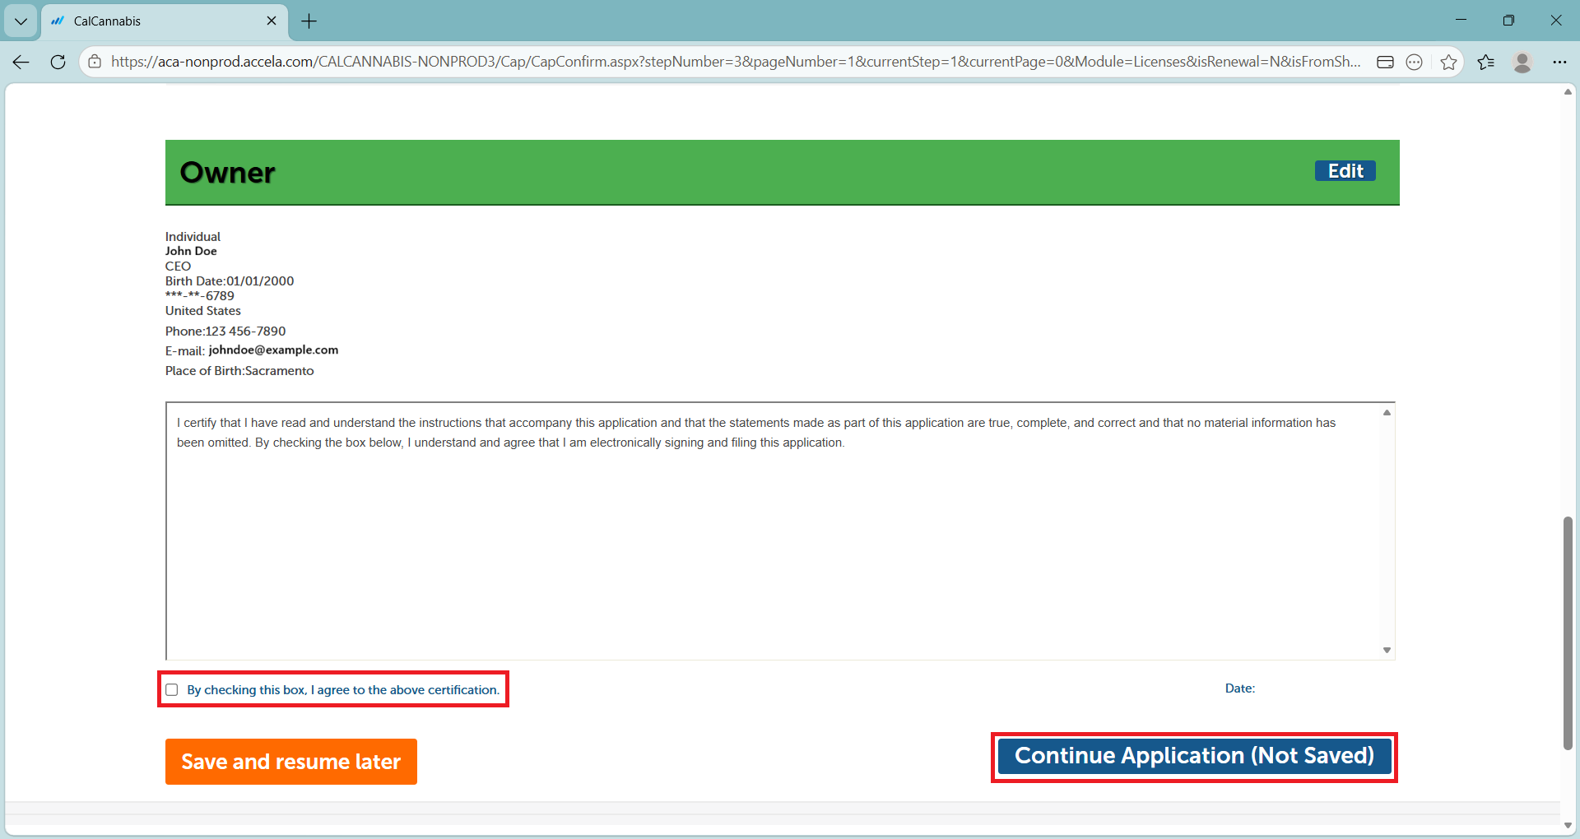The height and width of the screenshot is (839, 1580).
Task: Click the Birth Date:01/01/2000 text
Action: 230,281
